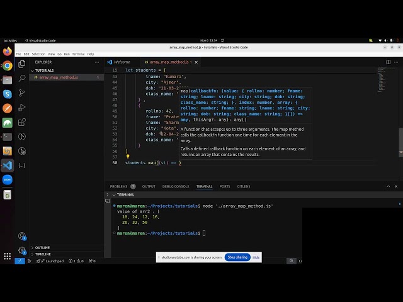Close the bottom terminal panel
This screenshot has width=403, height=302.
pos(396,186)
